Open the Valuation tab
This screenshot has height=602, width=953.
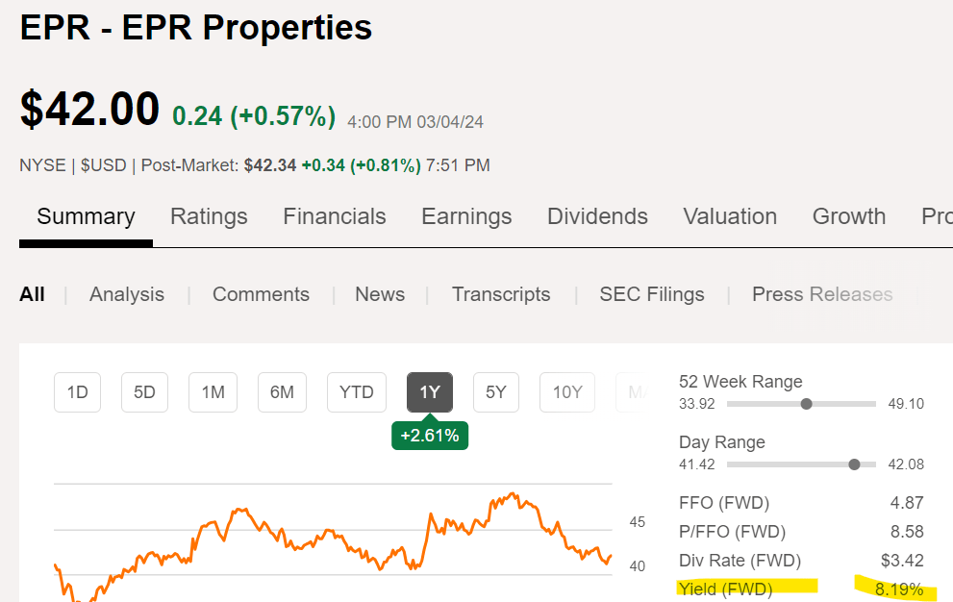point(729,216)
